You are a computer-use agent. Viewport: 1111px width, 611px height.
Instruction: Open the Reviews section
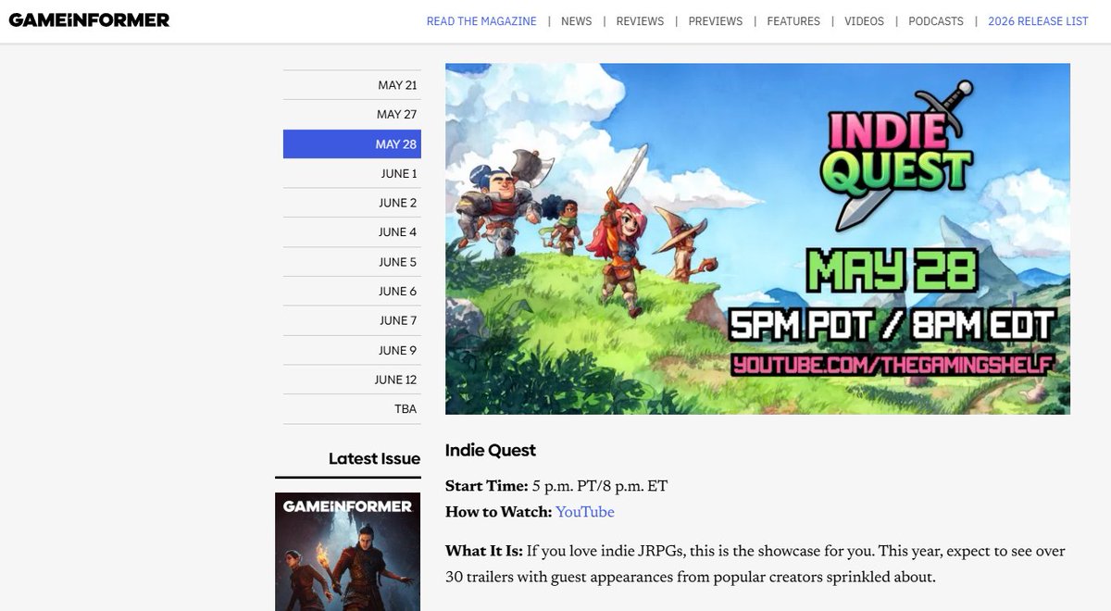tap(641, 21)
